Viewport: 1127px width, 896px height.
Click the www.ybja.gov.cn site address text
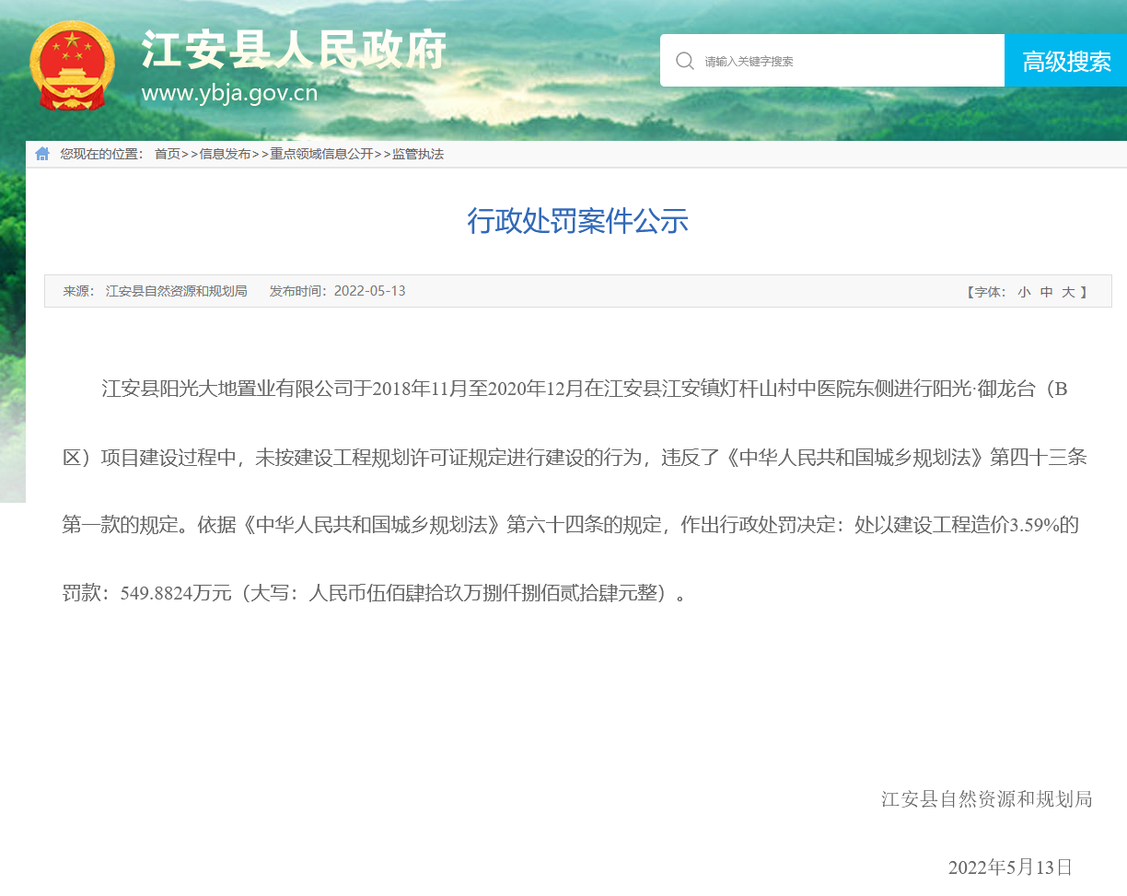(x=229, y=93)
